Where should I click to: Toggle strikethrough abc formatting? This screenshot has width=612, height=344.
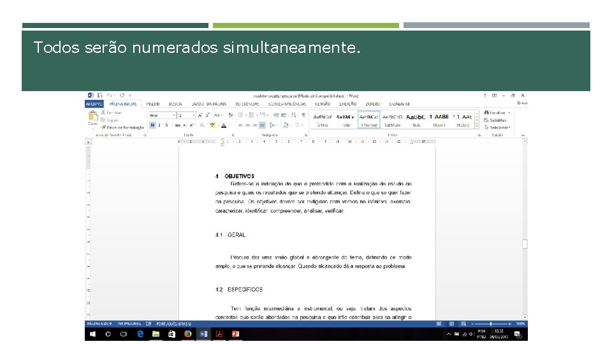[x=178, y=125]
